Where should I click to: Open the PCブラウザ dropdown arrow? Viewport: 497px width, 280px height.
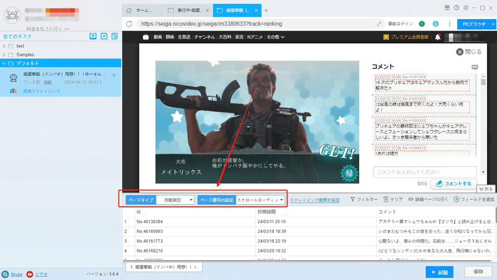click(x=493, y=24)
